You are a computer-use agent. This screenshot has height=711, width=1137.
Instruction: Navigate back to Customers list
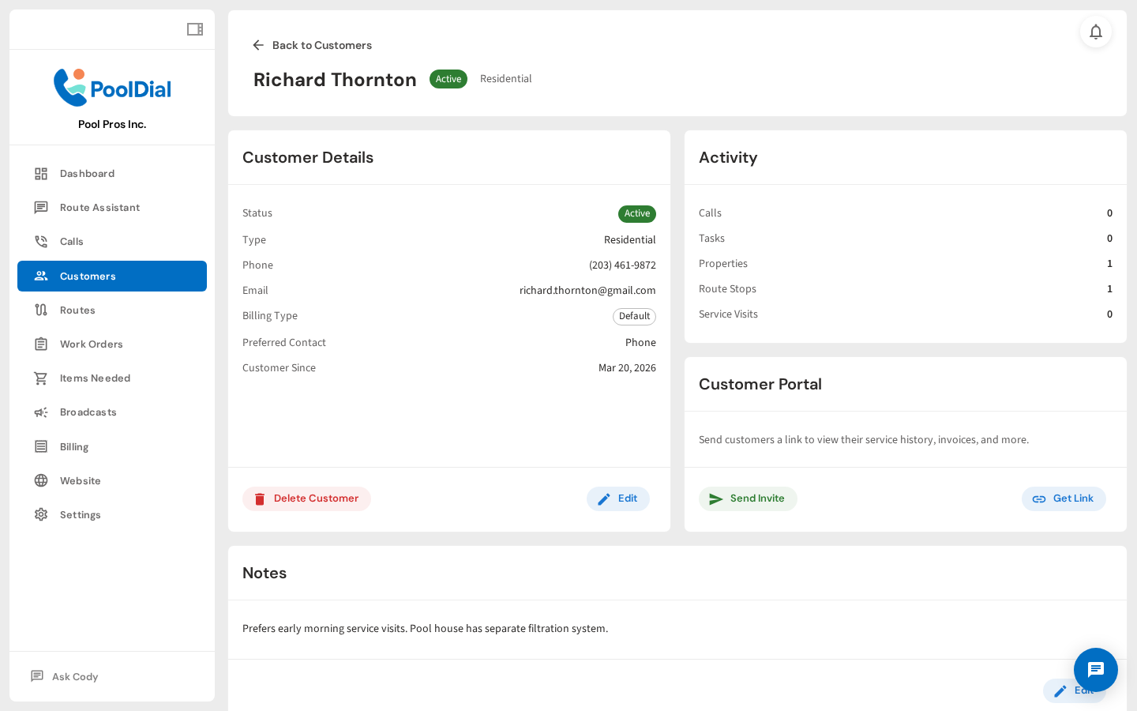[312, 45]
